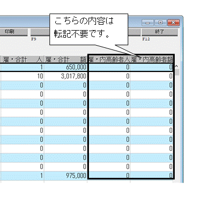Minimize the window
200x210 pixels.
coord(147,23)
